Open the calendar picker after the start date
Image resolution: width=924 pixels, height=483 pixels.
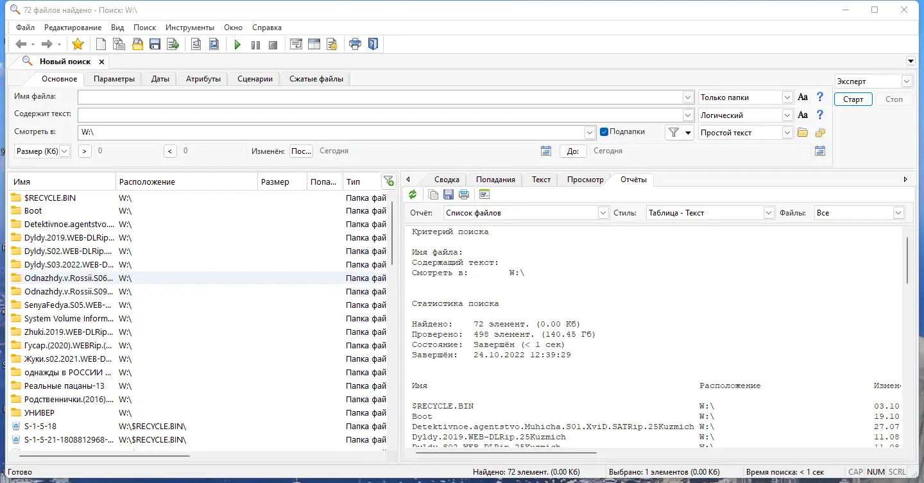tap(546, 151)
